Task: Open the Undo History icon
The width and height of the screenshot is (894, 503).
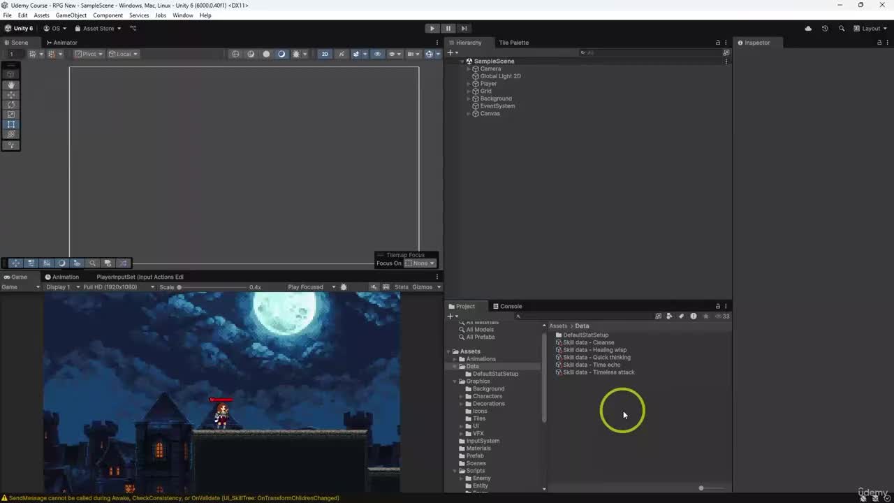Action: tap(825, 29)
